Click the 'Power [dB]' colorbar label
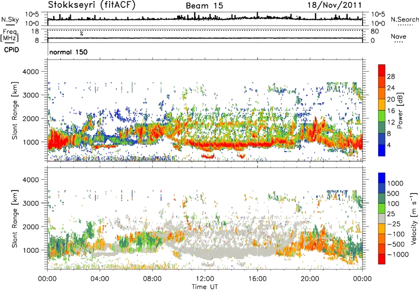Screen dimensions: 419x290 [400, 110]
